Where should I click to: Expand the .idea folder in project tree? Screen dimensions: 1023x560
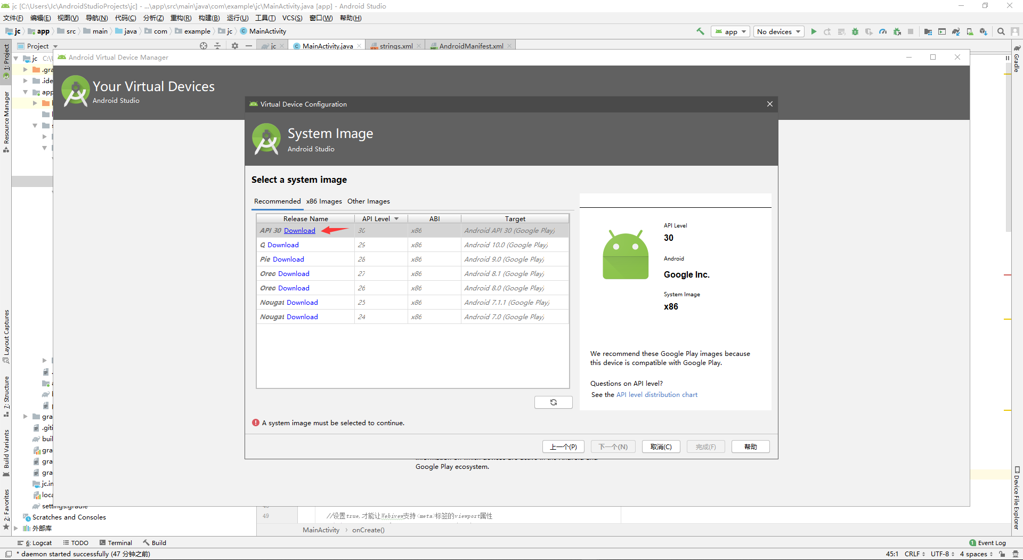pyautogui.click(x=25, y=80)
